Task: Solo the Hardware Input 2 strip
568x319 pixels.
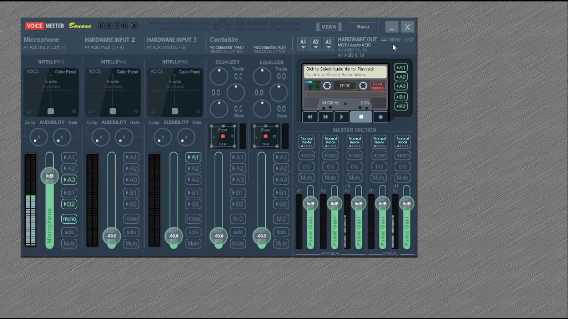Action: tap(131, 232)
